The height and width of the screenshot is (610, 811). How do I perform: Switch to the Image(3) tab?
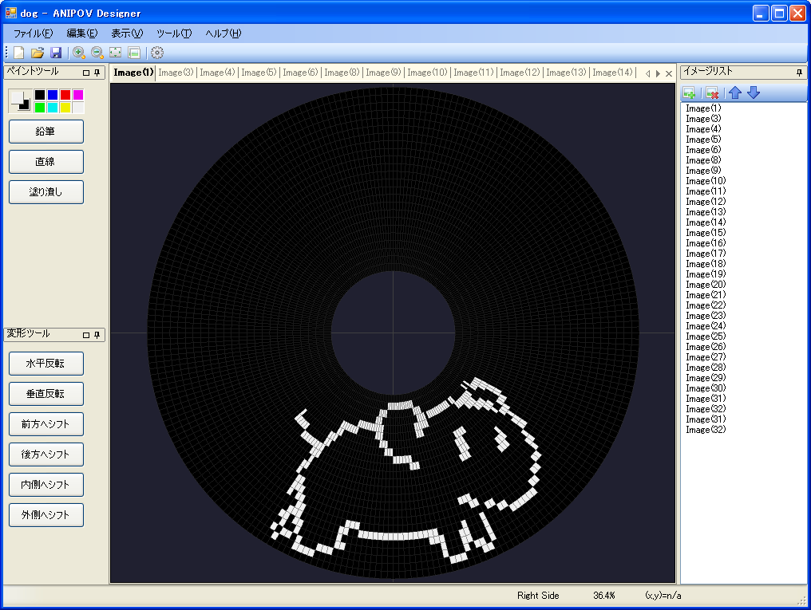[x=176, y=73]
